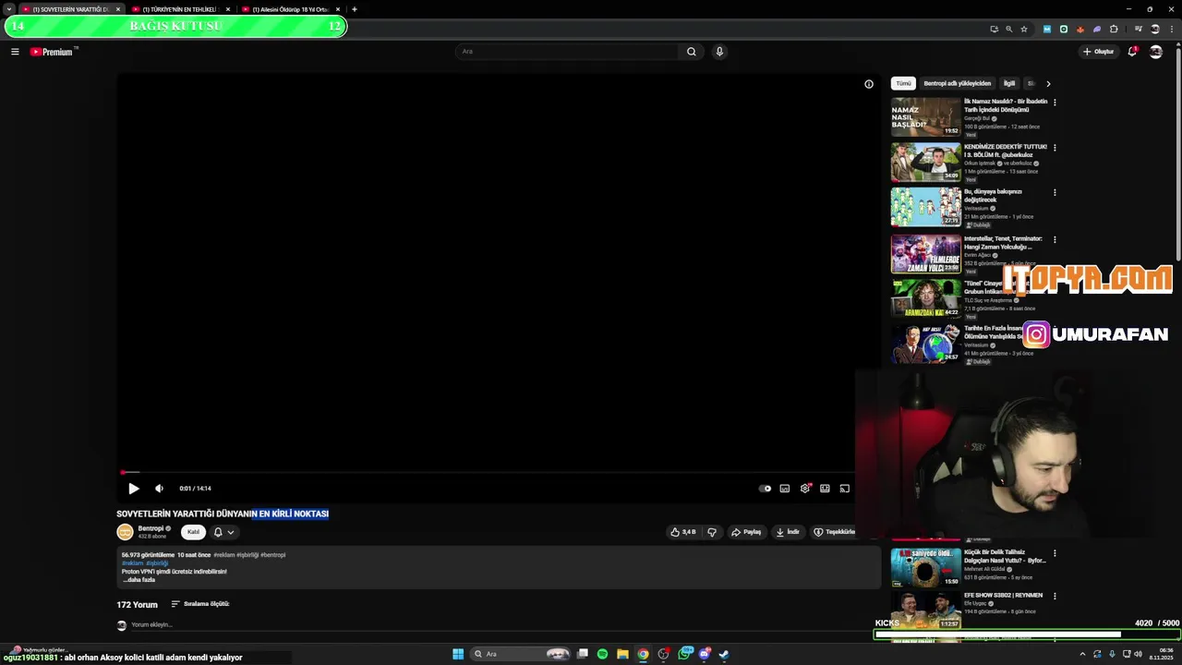Open a new browser tab
Viewport: 1182px width, 665px height.
pyautogui.click(x=355, y=9)
